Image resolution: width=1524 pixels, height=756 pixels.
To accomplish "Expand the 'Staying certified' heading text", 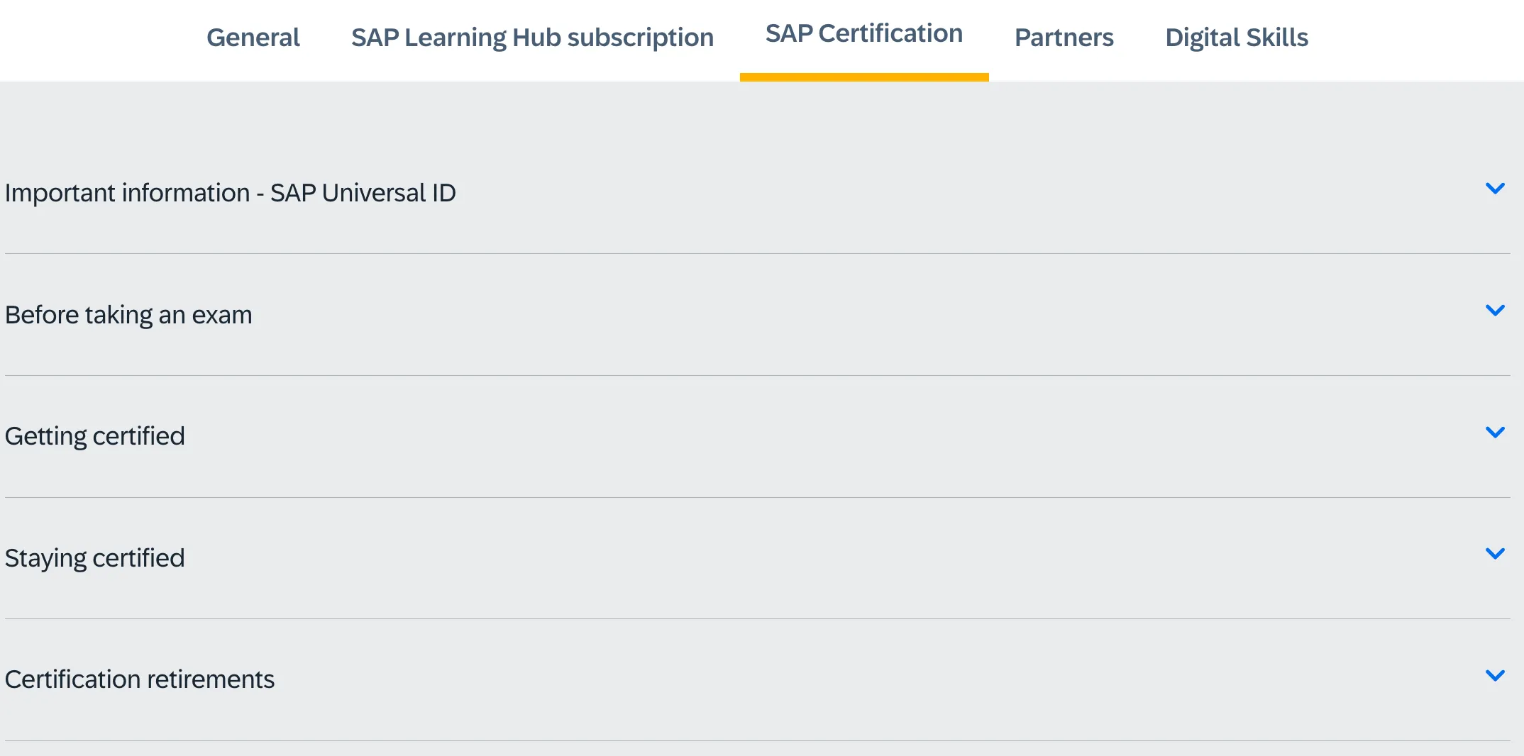I will pos(94,558).
